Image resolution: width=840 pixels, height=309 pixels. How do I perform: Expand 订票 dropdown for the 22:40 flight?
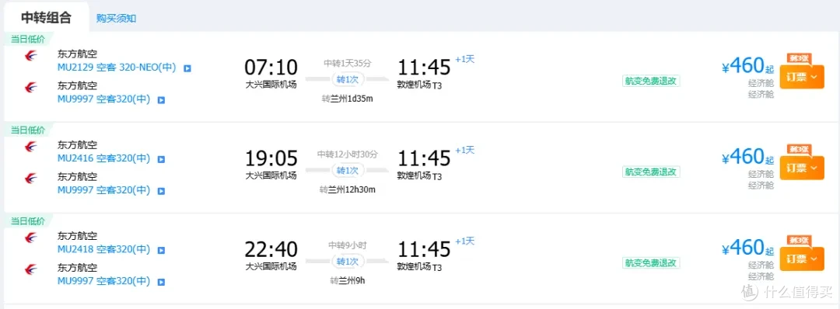(x=801, y=259)
